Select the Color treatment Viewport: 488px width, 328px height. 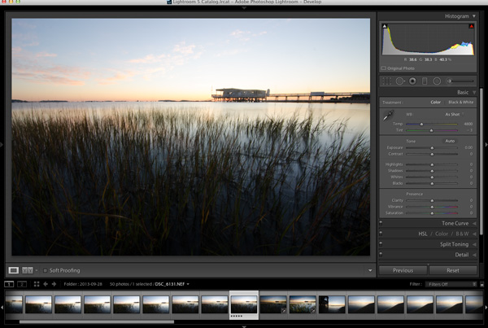coord(435,103)
